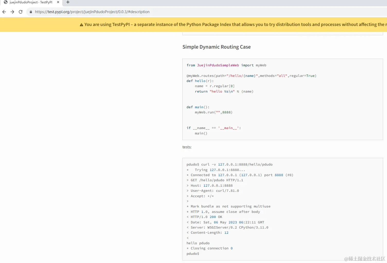Click the "def main():" line in the code

coord(198,107)
